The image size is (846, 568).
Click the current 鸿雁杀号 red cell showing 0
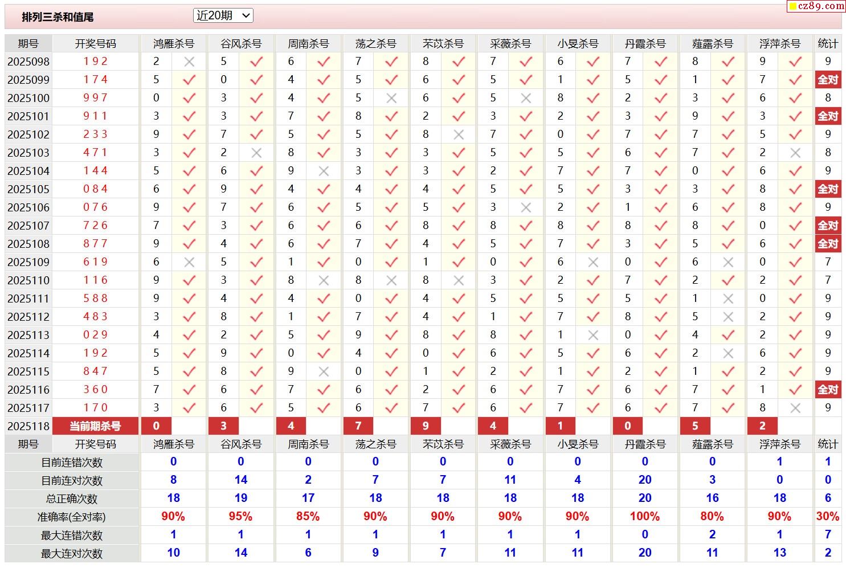157,426
